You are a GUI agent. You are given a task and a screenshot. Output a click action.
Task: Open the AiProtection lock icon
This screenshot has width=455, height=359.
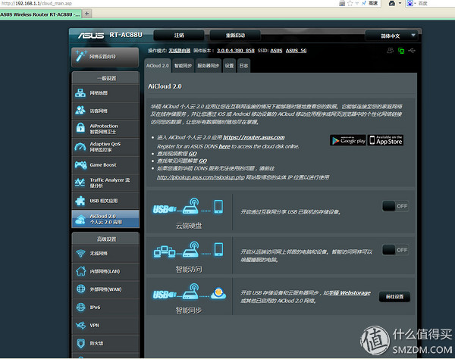point(80,128)
